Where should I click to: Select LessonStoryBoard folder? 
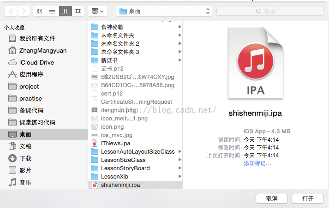(x=135, y=168)
